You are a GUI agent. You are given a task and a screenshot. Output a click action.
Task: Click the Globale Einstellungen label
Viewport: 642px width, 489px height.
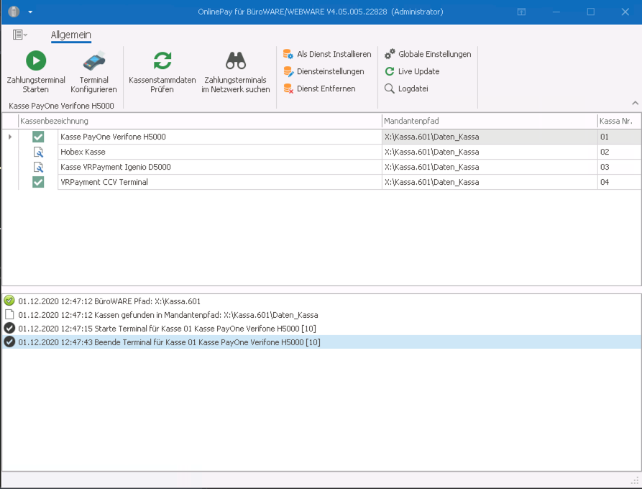click(435, 54)
